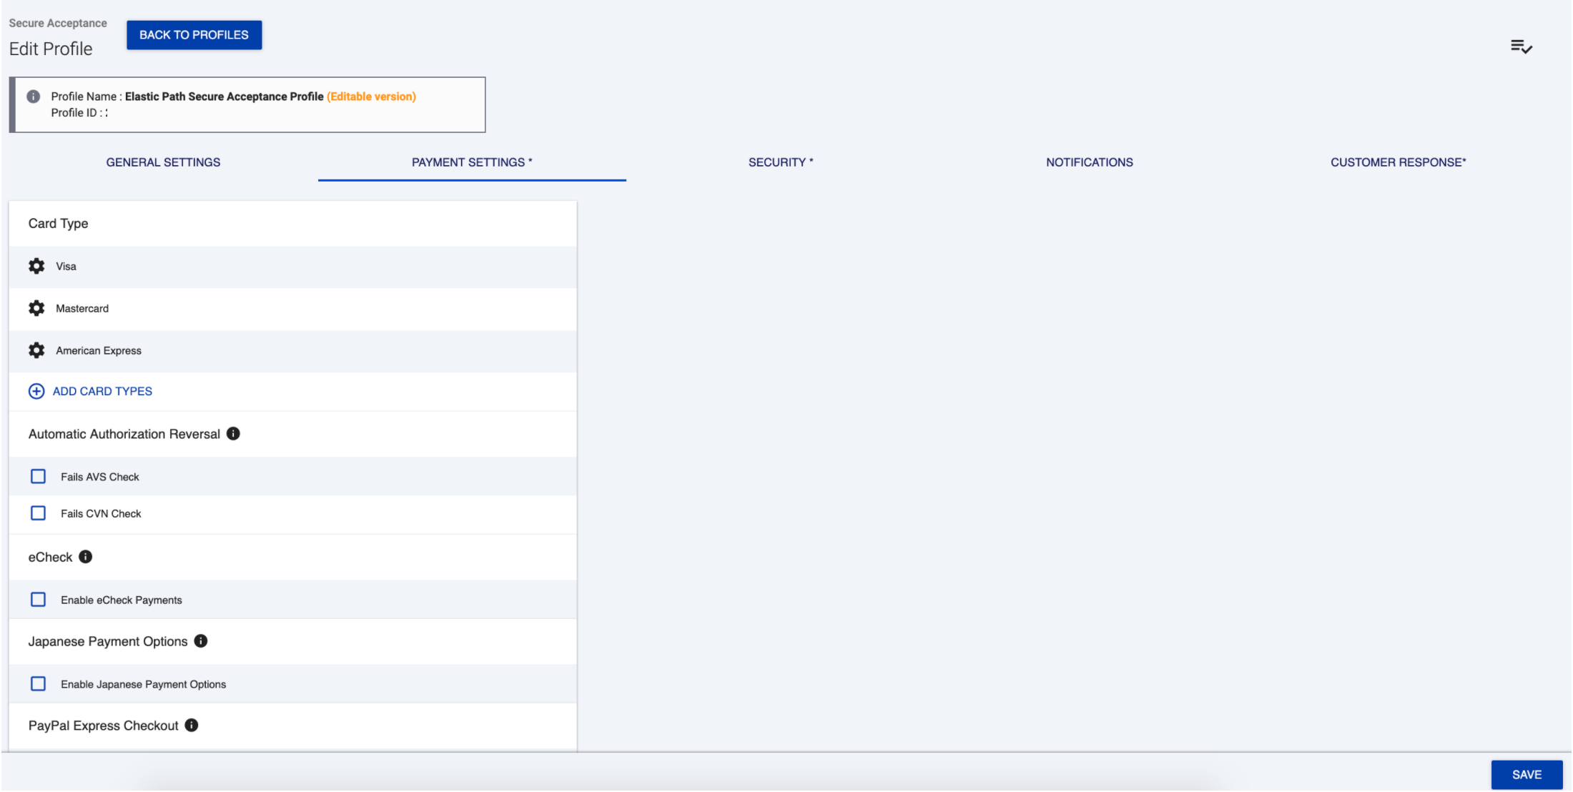Click the plus icon for adding card types

click(36, 392)
